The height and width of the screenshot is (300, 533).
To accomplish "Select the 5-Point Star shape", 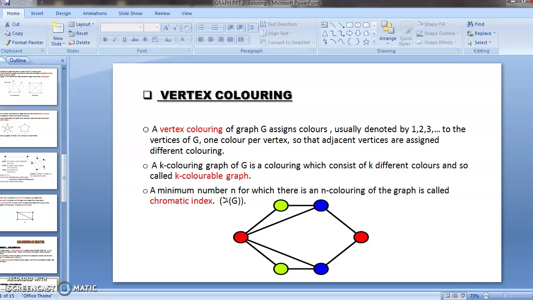I will coord(366,42).
